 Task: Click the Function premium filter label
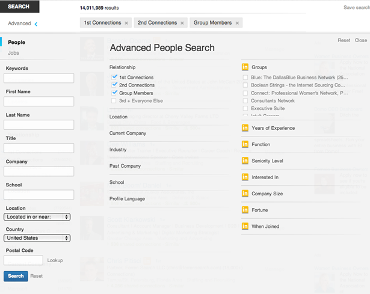tap(261, 144)
